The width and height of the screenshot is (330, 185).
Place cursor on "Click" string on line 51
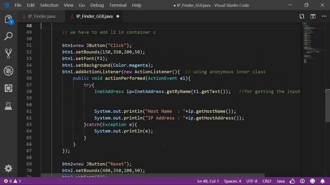(x=117, y=46)
